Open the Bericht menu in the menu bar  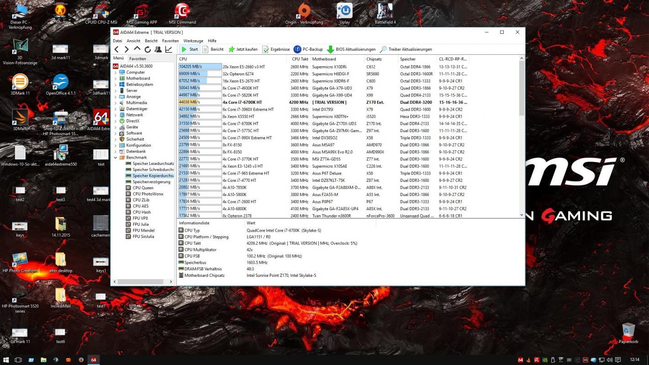(151, 41)
